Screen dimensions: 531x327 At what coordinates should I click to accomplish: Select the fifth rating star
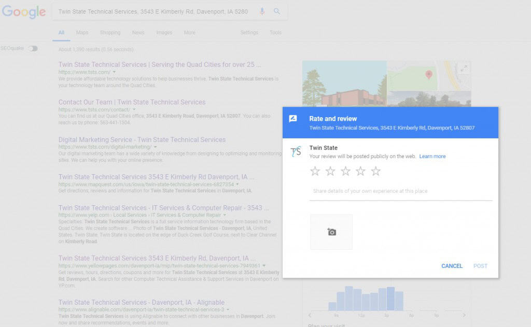click(x=375, y=171)
